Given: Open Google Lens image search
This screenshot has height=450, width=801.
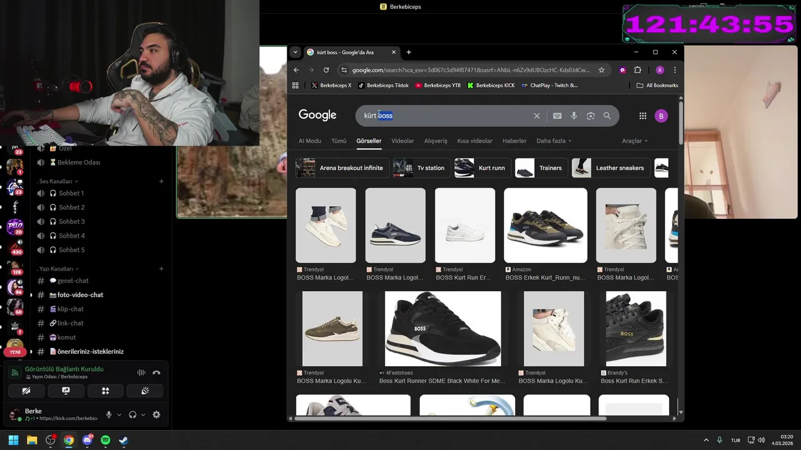Looking at the screenshot, I should 590,116.
